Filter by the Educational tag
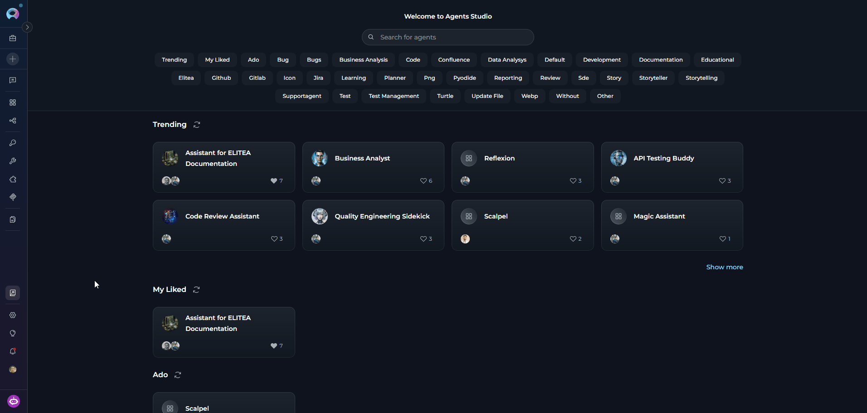867x413 pixels. pos(717,60)
